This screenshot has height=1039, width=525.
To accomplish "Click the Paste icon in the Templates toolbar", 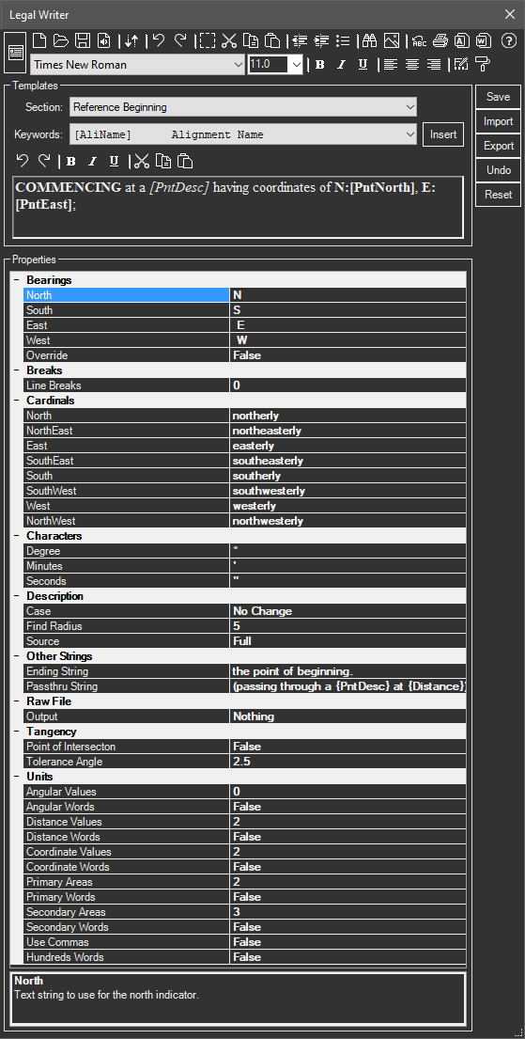I will click(185, 161).
